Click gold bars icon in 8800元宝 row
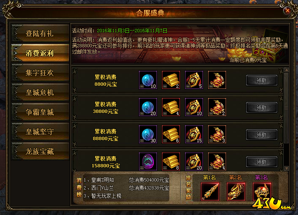 pos(171,80)
